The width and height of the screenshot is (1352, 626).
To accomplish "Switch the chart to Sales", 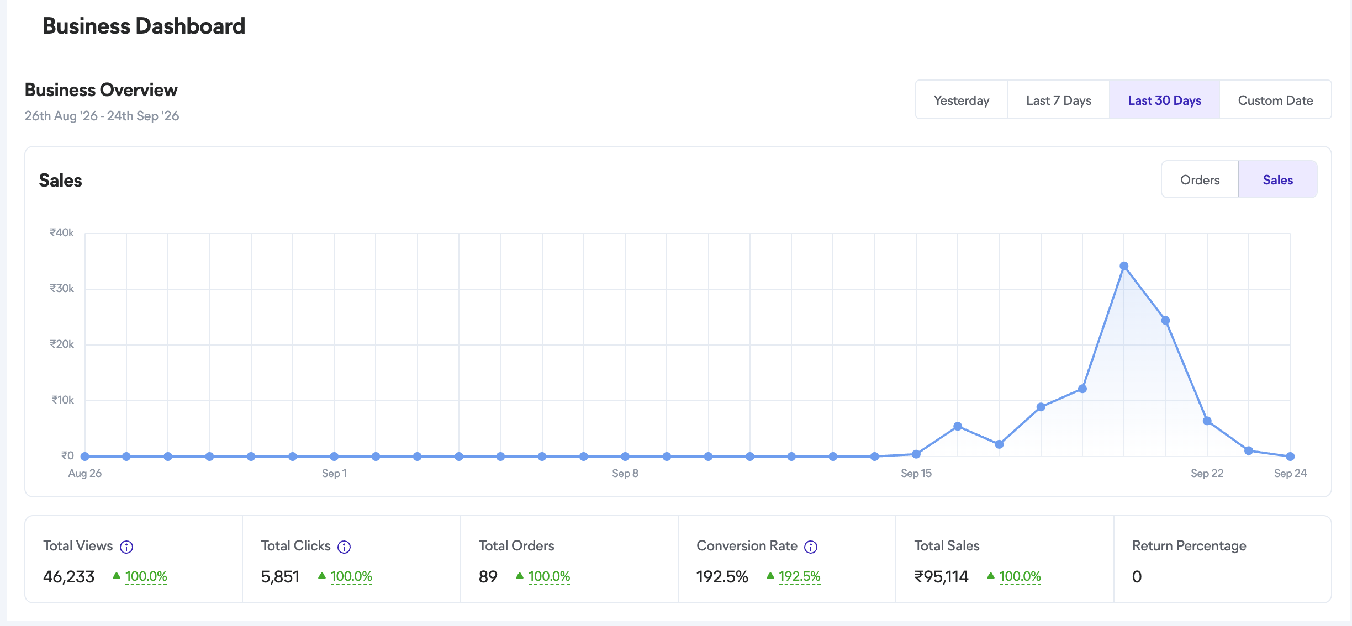I will 1278,179.
